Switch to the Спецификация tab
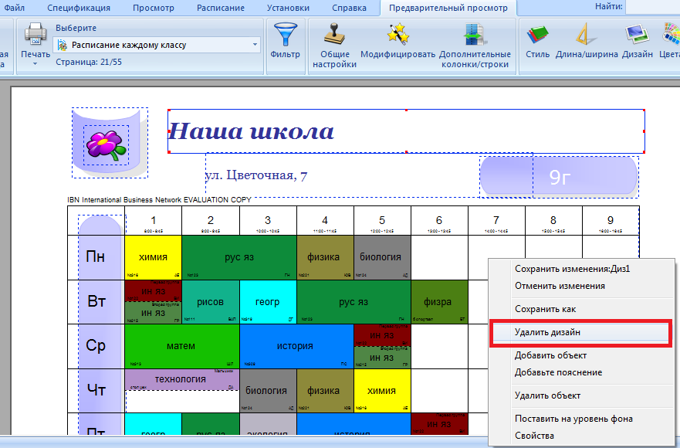The width and height of the screenshot is (680, 448). pos(79,8)
